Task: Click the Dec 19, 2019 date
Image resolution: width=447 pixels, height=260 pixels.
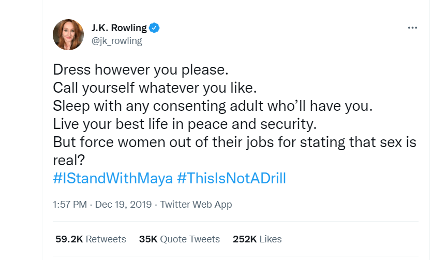Action: tap(123, 205)
